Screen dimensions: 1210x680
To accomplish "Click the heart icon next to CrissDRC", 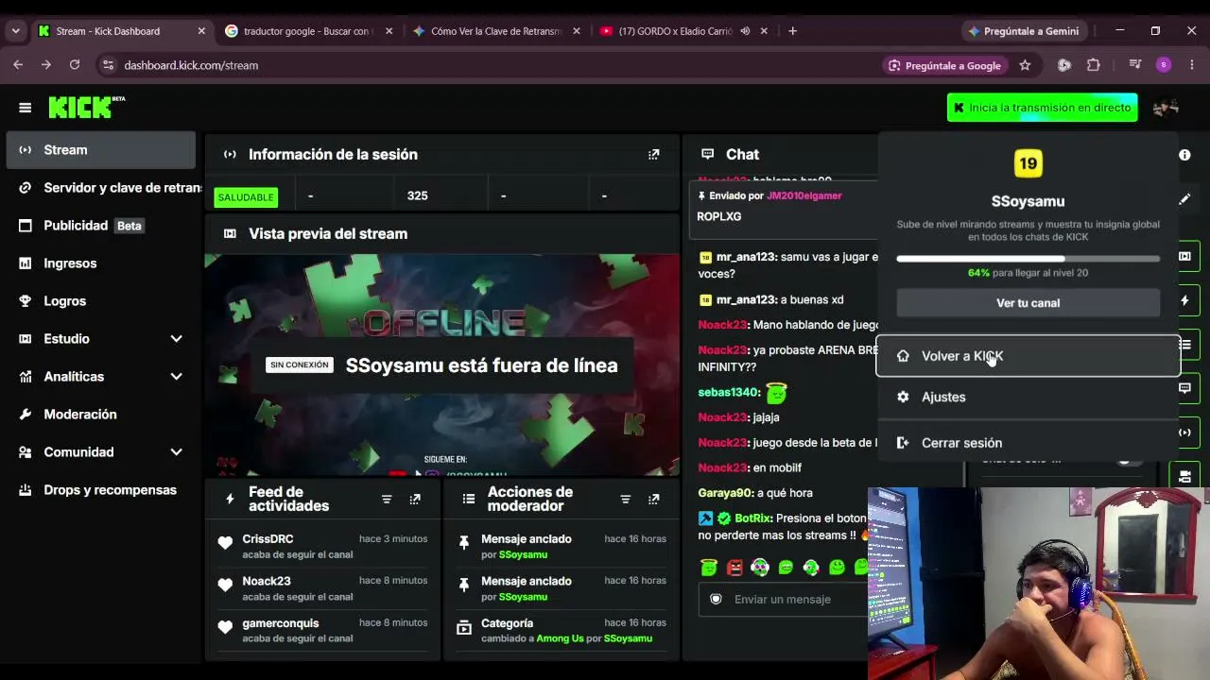I will [225, 542].
